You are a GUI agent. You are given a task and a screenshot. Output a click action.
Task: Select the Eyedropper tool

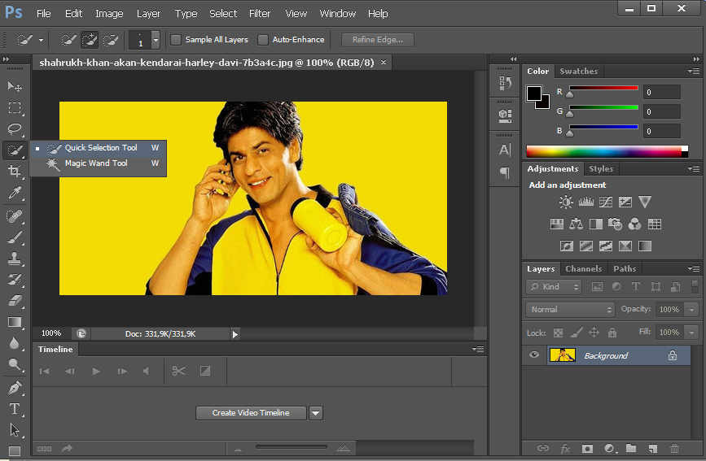point(14,193)
